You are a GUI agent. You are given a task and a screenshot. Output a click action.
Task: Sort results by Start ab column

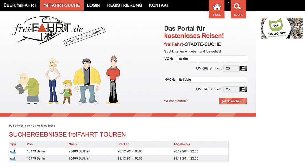click(124, 144)
